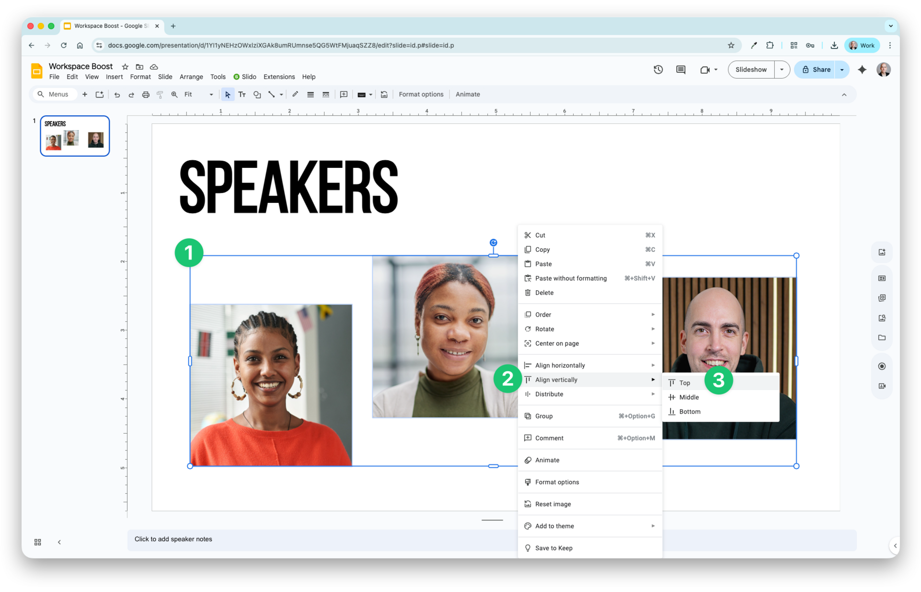This screenshot has height=592, width=921.
Task: Toggle the Select cursor tool
Action: (x=227, y=95)
